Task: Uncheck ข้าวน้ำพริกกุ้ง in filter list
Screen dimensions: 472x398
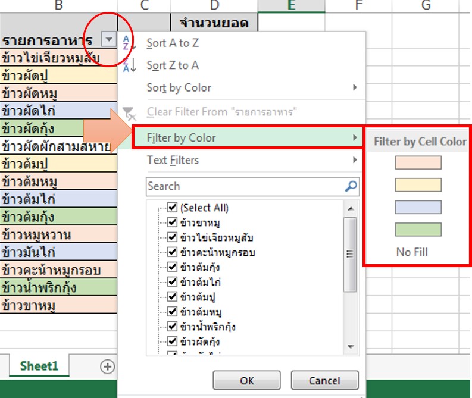Action: pyautogui.click(x=172, y=327)
